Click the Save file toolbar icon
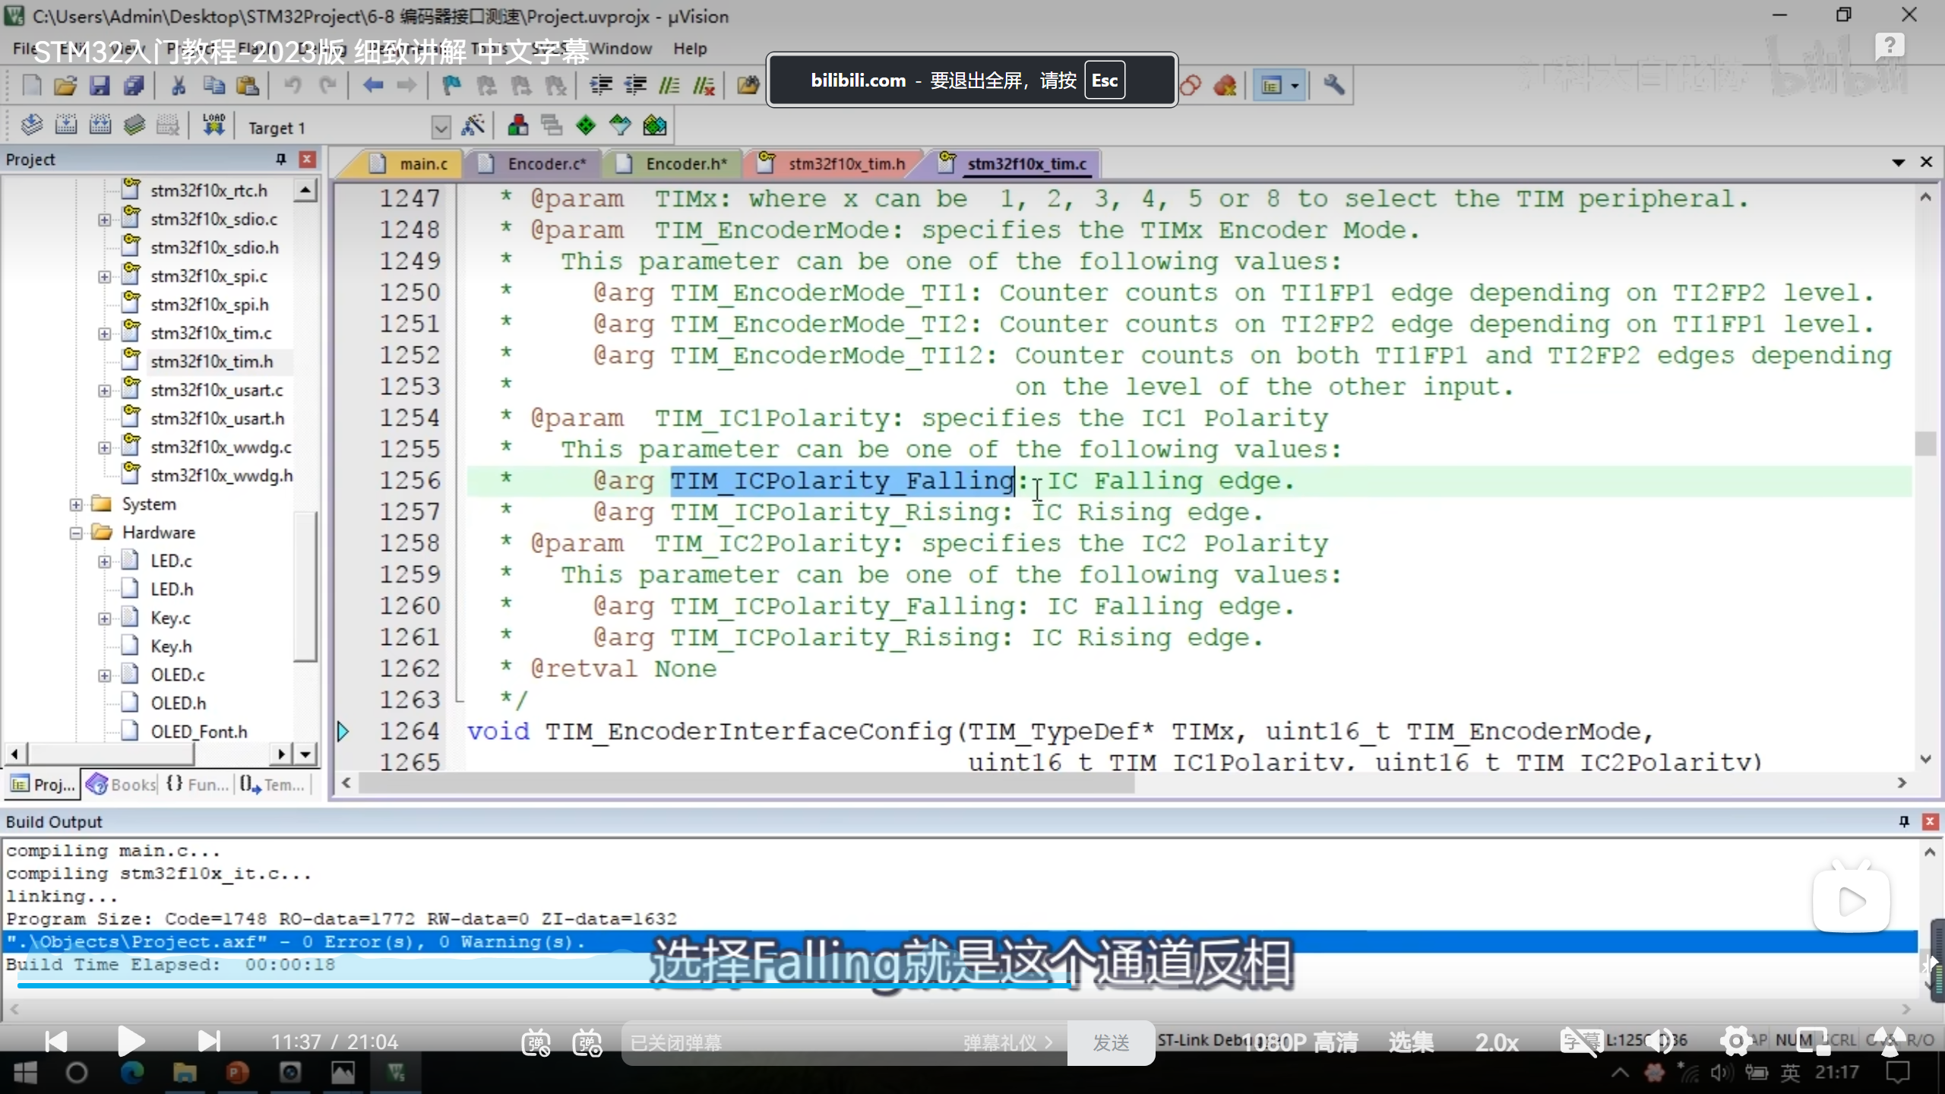The image size is (1945, 1094). click(x=100, y=85)
